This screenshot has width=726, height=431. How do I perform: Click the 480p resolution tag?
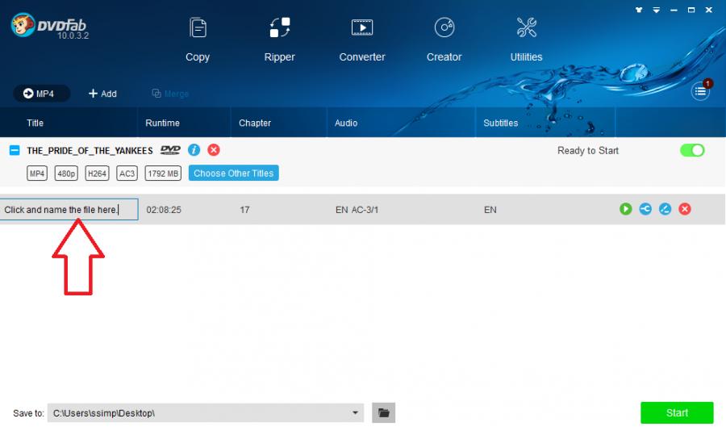66,174
